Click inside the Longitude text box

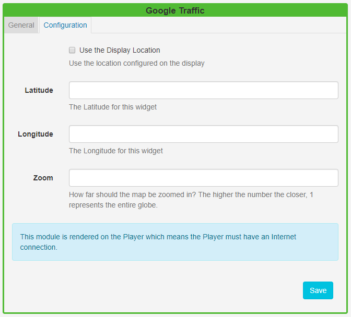[x=203, y=134]
